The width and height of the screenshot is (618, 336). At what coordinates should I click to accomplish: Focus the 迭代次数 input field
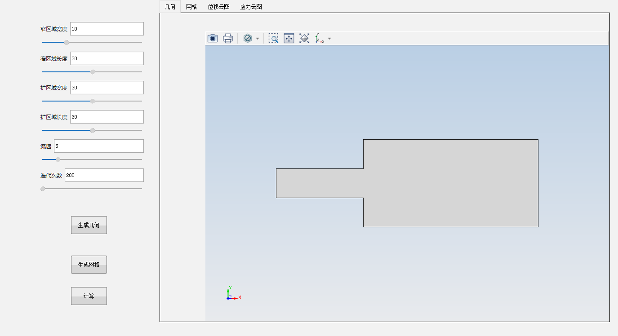tap(104, 175)
